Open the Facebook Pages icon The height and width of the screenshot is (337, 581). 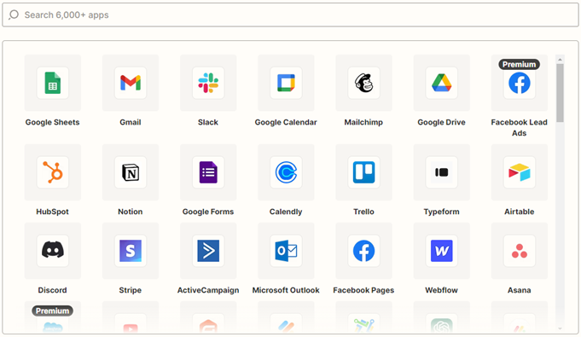[363, 251]
